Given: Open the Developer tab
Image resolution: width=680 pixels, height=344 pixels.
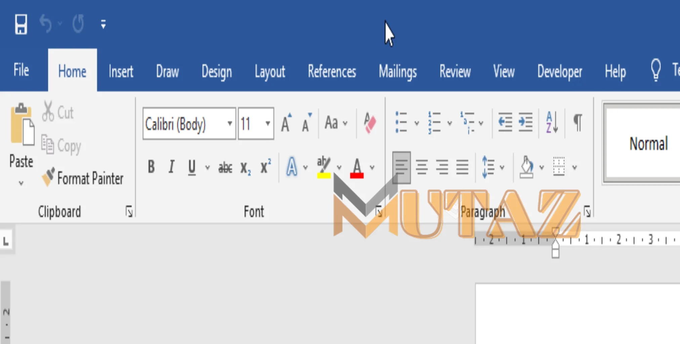Looking at the screenshot, I should pos(560,72).
